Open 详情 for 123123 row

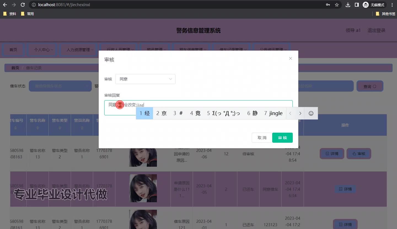(x=345, y=224)
